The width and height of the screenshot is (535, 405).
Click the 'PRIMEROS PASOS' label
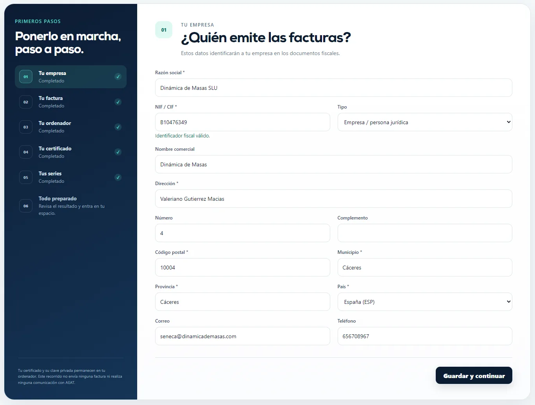pos(38,21)
